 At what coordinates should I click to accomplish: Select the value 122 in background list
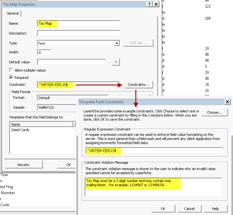208,6
